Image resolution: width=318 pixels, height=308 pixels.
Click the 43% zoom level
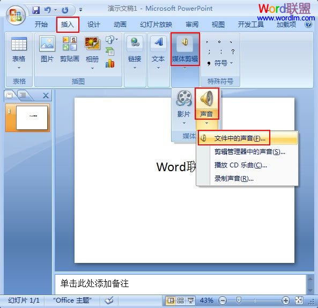(206, 300)
